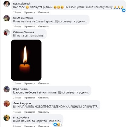The width and height of the screenshot is (130, 127).
Task: Open the Rosa Kelemesh name link
Action: [x=22, y=4]
